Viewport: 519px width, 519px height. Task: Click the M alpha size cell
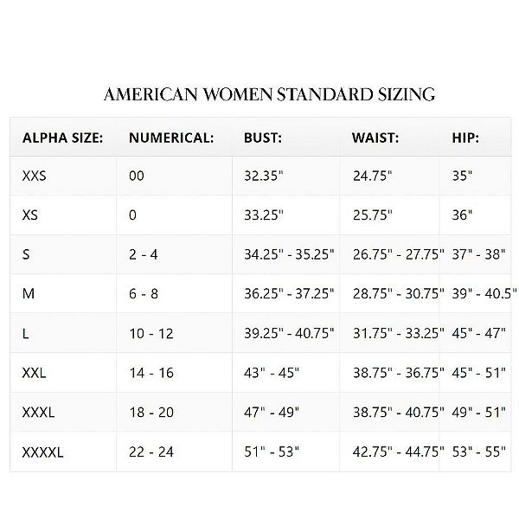28,294
